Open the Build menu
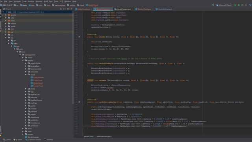 pyautogui.click(x=46, y=2)
